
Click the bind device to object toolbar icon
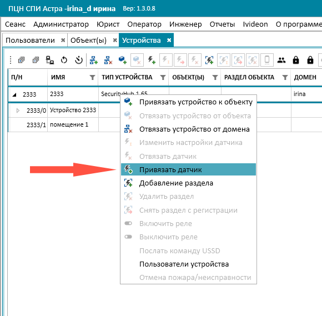click(x=123, y=60)
